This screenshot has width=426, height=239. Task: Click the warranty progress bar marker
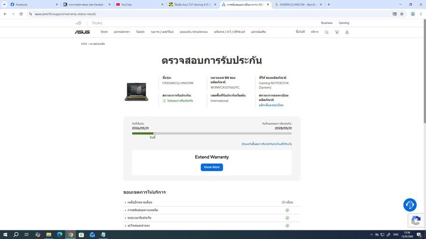(x=154, y=133)
